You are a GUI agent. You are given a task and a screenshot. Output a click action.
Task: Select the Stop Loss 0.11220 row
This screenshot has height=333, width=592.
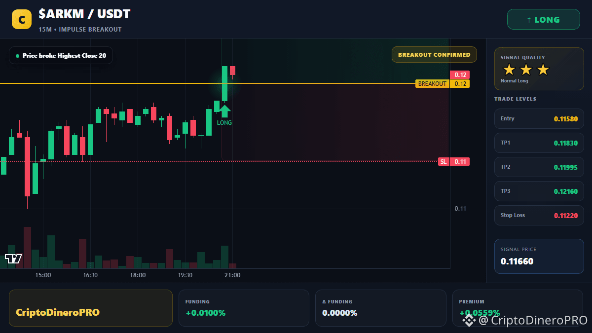click(x=539, y=216)
